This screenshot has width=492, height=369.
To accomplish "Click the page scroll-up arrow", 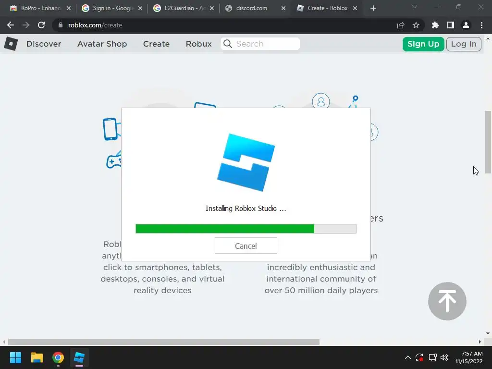I will point(488,38).
